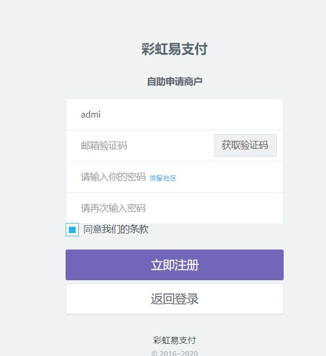Click the small blue link beside password field
Screen dimensions: 326x356
coord(163,179)
